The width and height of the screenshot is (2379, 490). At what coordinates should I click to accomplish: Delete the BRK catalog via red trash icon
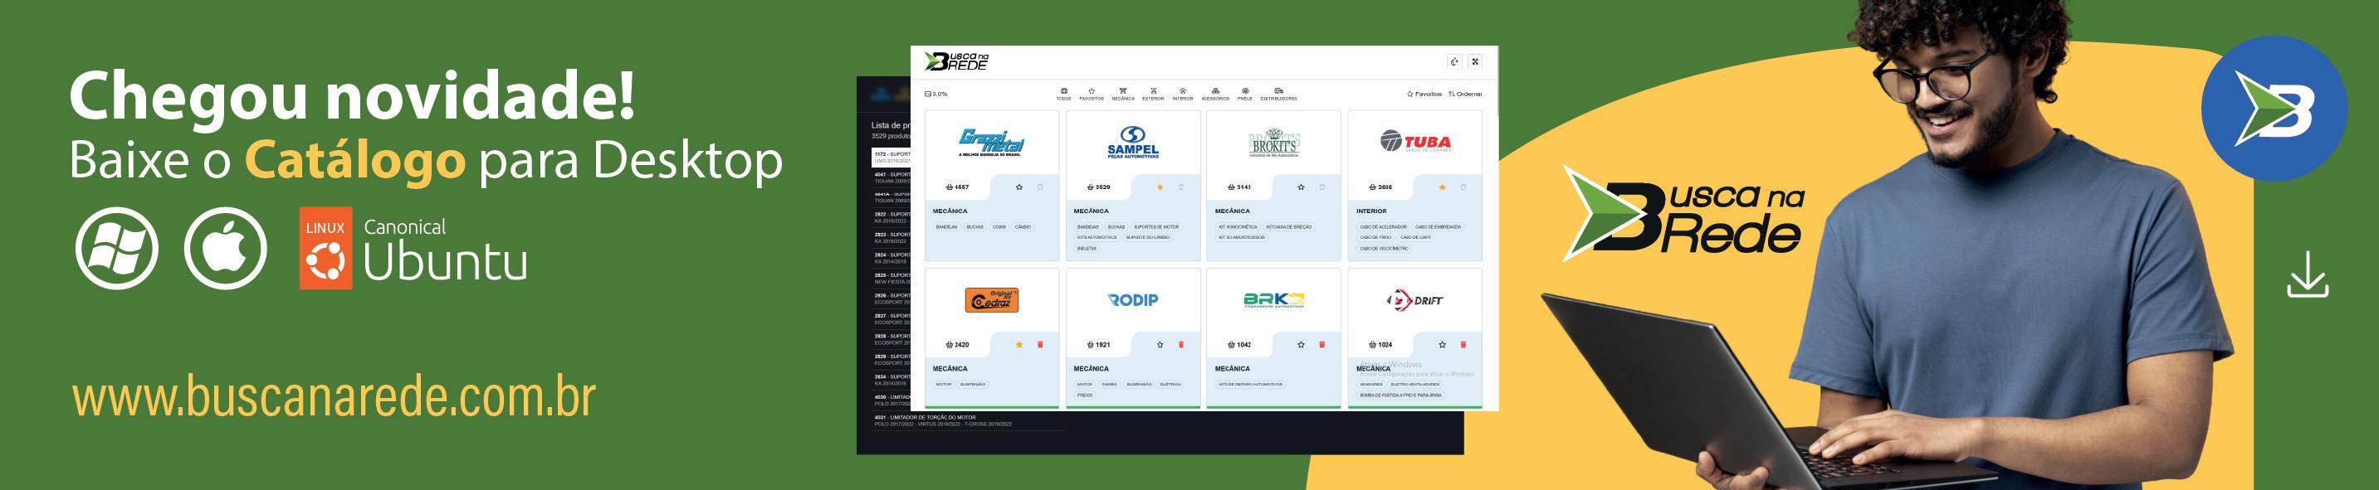(1321, 344)
